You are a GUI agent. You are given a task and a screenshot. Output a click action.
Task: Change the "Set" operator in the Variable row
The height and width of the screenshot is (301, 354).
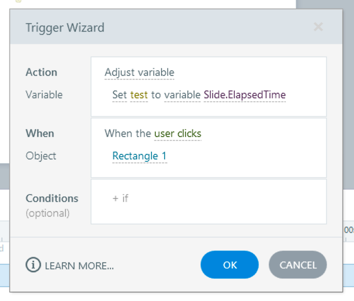click(x=119, y=95)
